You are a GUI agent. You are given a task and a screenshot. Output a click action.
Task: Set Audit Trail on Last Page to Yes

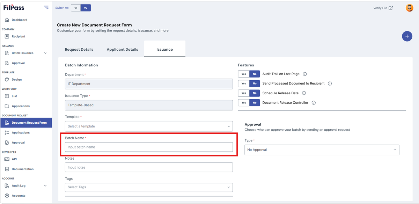click(x=244, y=74)
